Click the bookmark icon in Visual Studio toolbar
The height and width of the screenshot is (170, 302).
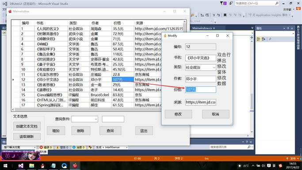point(225,15)
